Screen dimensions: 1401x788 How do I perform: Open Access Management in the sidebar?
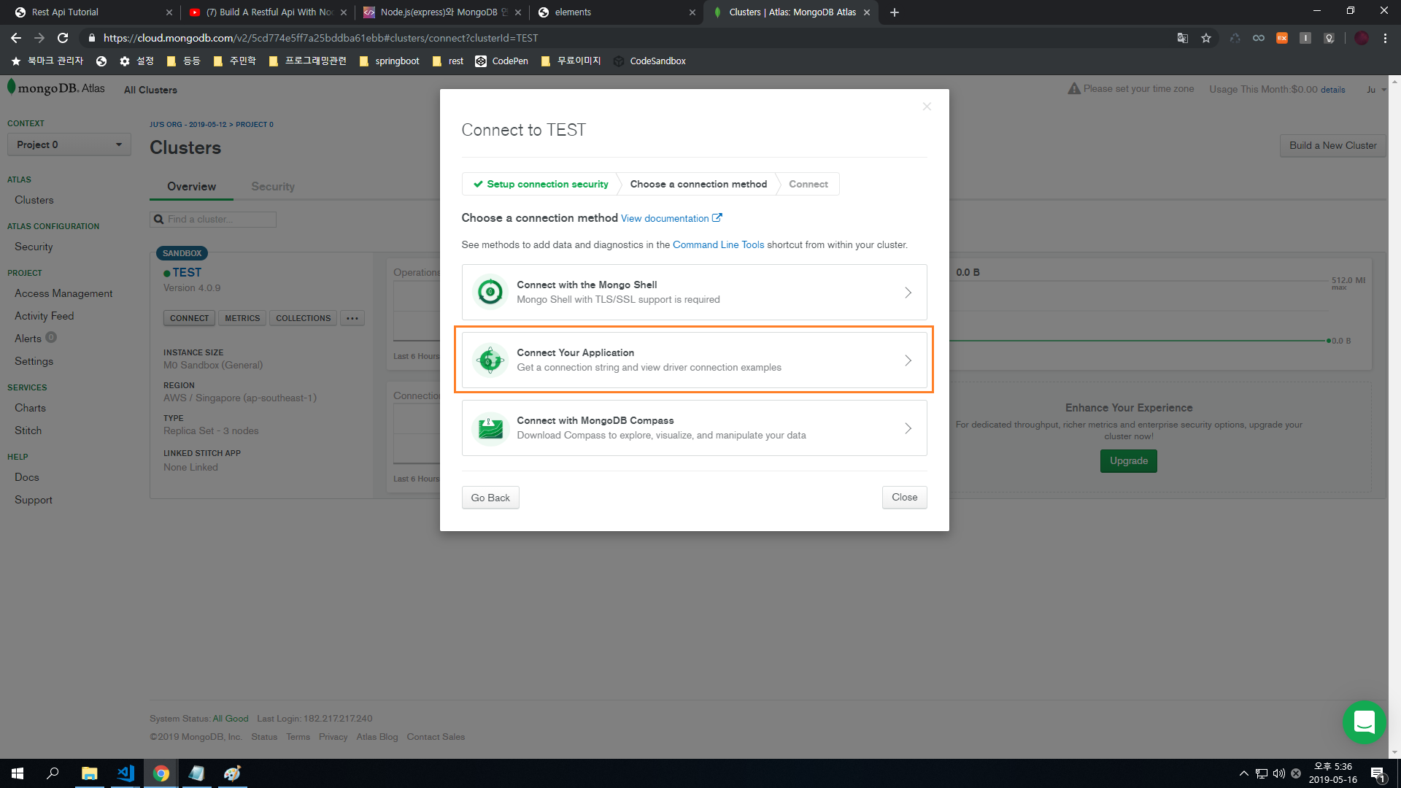[63, 293]
